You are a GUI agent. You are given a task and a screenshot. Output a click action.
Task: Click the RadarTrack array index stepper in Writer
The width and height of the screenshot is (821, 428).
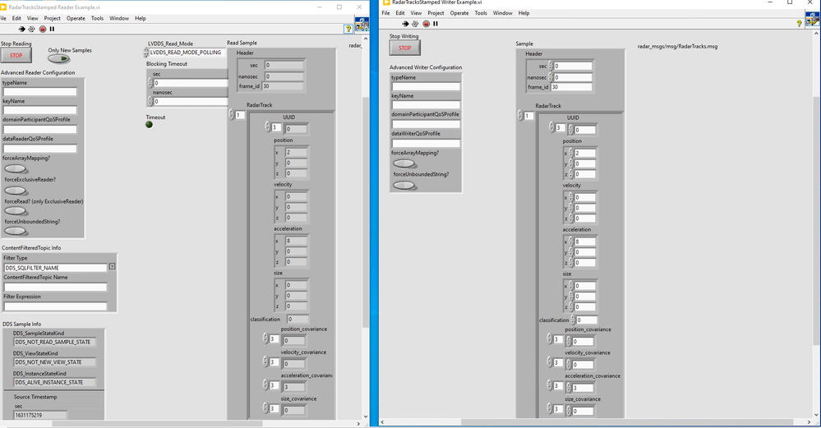pyautogui.click(x=521, y=116)
